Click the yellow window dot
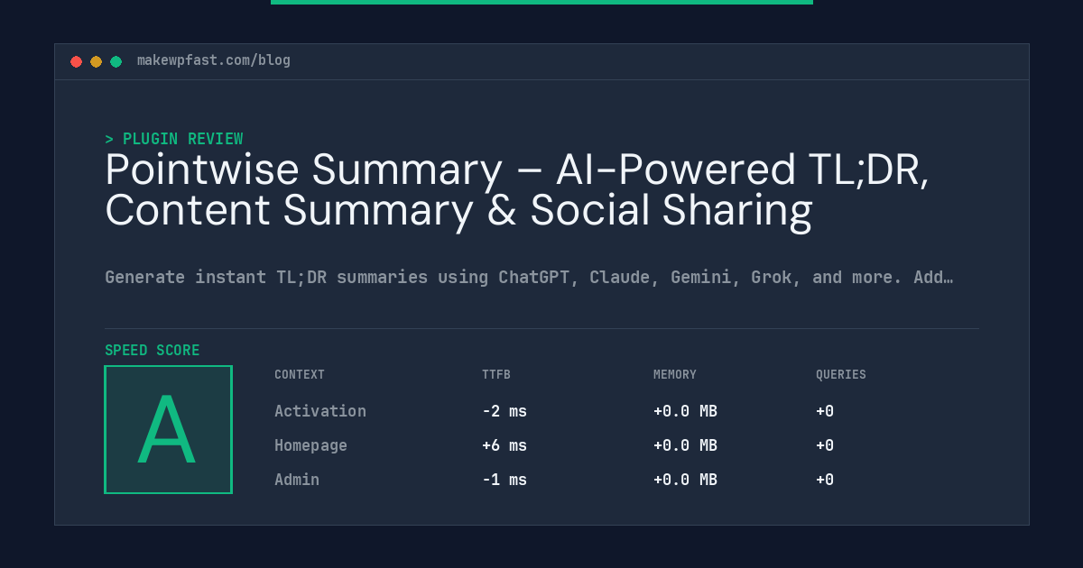 tap(96, 61)
